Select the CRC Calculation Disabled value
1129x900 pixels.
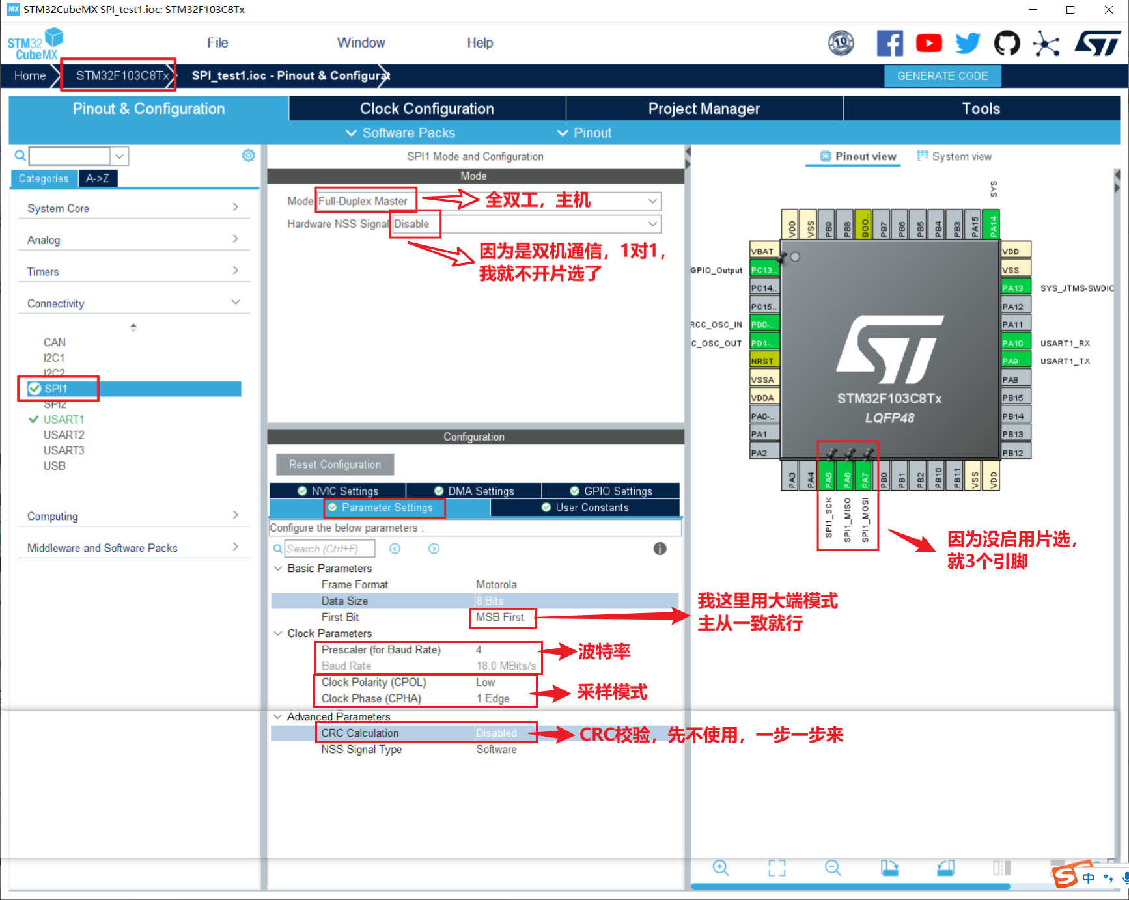coord(496,733)
